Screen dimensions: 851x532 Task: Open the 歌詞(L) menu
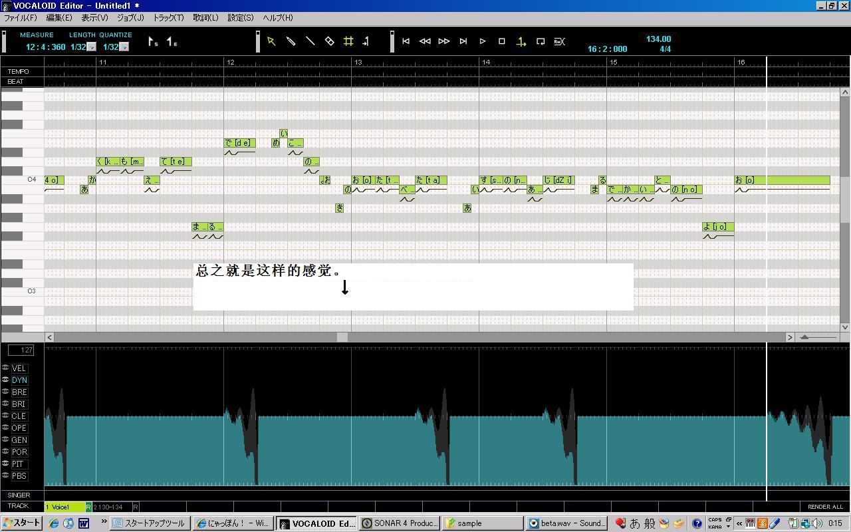(205, 18)
